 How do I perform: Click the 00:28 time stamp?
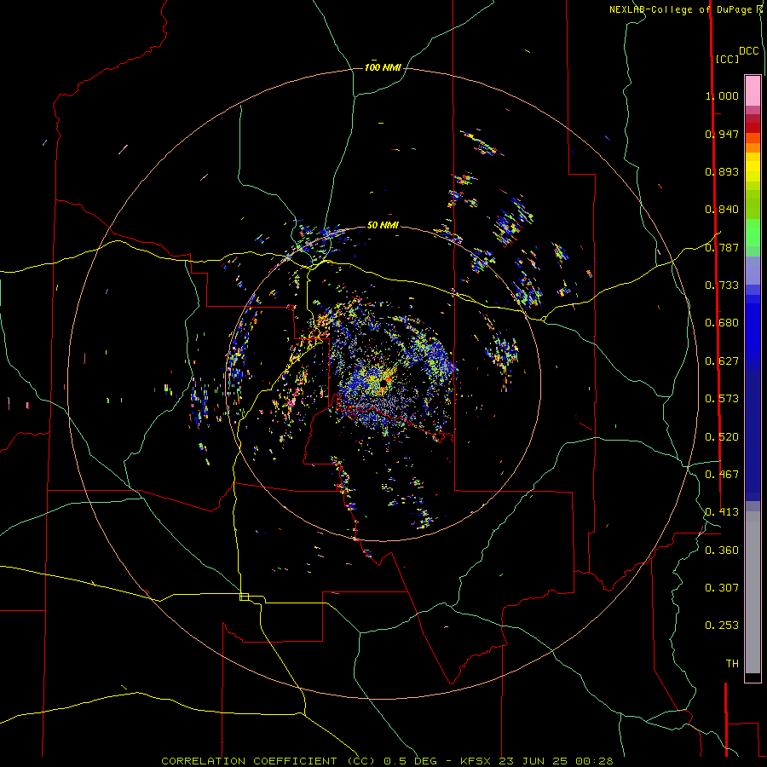pos(596,761)
